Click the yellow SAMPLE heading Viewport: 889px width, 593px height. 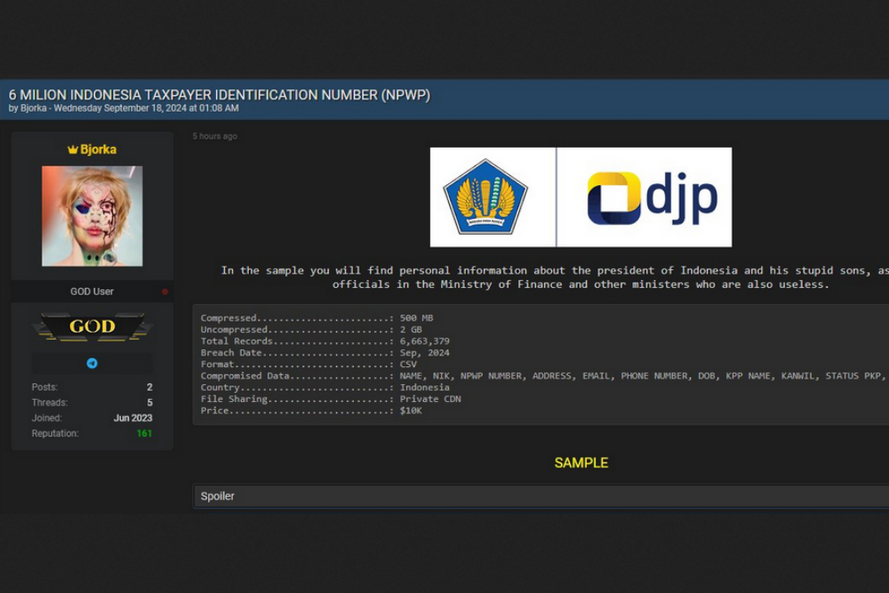(x=581, y=462)
